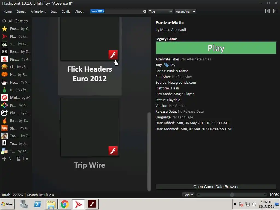Click the plus icon for new playlist
280x210 pixels.
coord(4,159)
